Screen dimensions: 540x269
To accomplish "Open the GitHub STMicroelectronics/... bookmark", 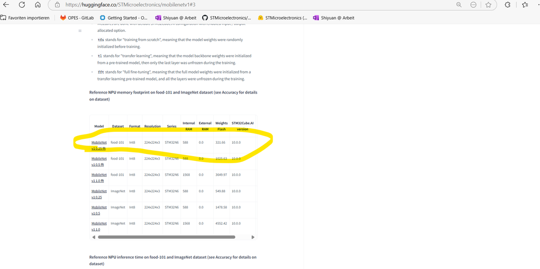I will click(226, 18).
